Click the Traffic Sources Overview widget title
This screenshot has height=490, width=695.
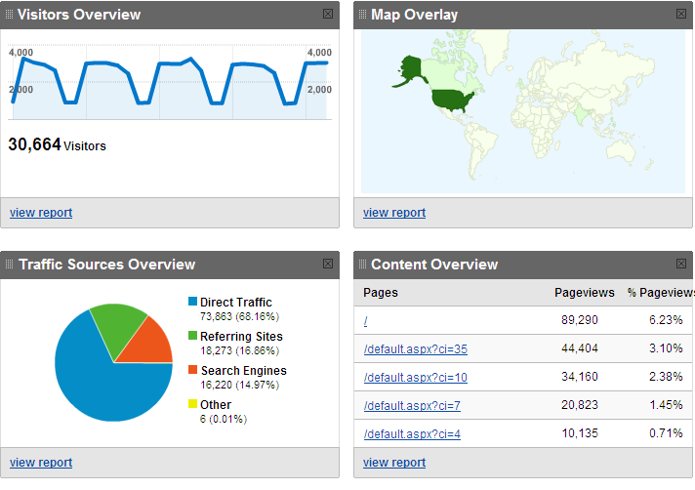[x=106, y=265]
